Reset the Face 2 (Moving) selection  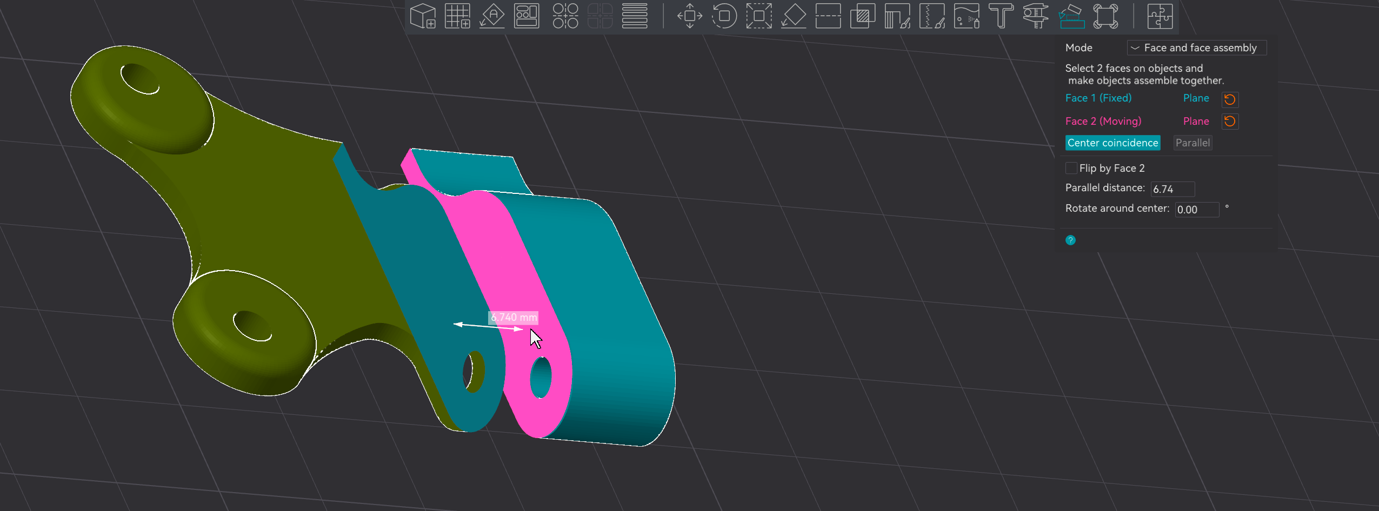click(x=1230, y=121)
